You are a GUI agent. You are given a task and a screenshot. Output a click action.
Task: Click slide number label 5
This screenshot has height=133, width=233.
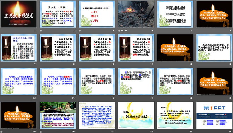[x=191, y=30]
